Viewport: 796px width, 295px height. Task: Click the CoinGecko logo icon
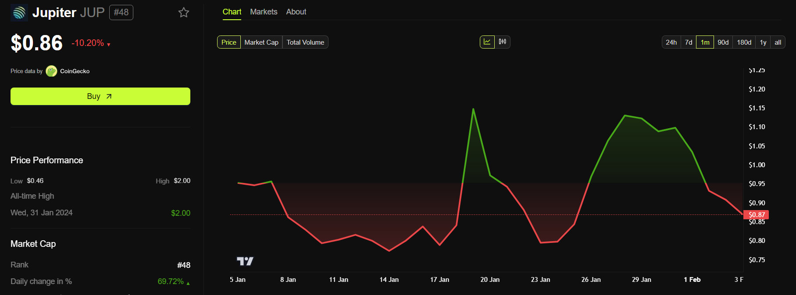point(51,71)
